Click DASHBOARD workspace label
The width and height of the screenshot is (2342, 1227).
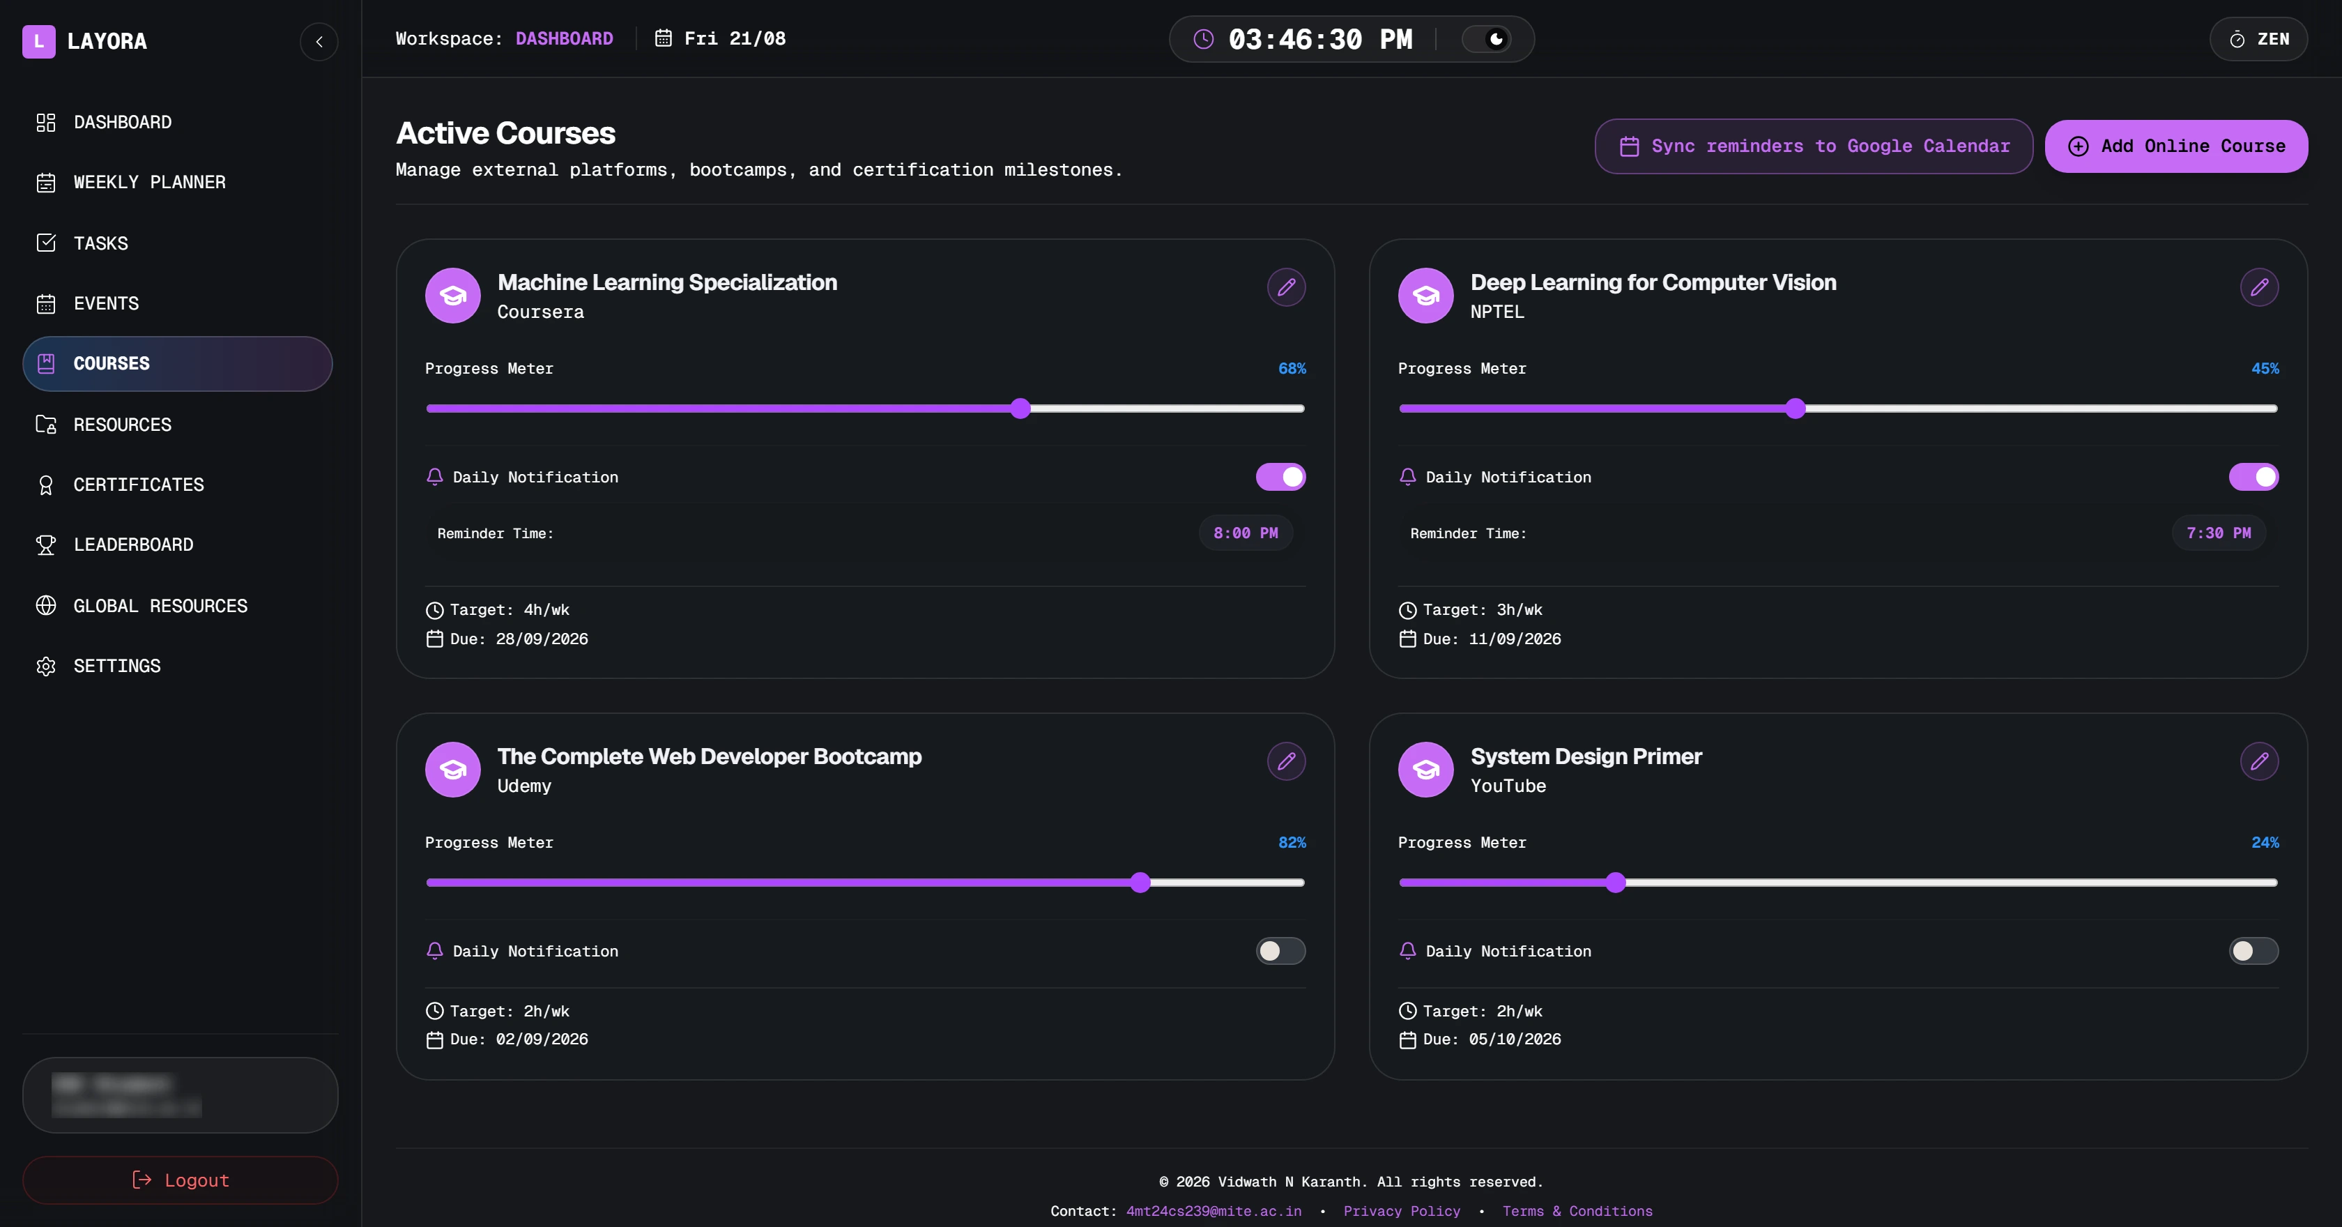[x=564, y=38]
